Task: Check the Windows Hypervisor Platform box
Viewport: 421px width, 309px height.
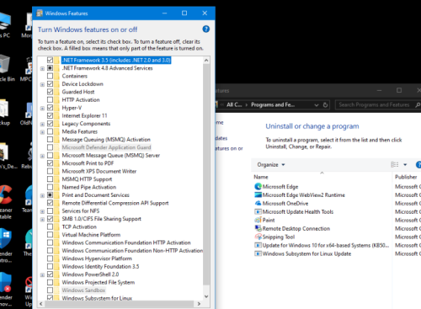Action: [50, 258]
